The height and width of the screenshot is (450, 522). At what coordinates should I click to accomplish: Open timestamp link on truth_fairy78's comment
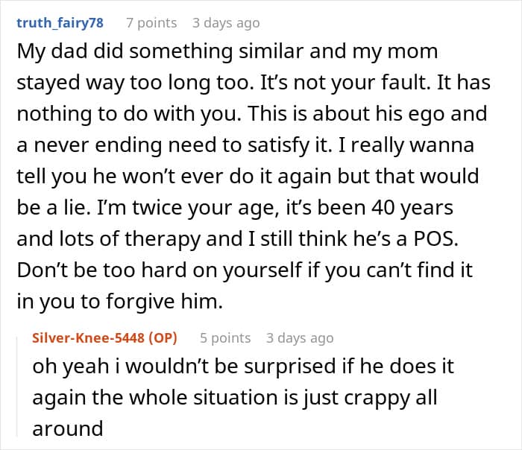[226, 23]
